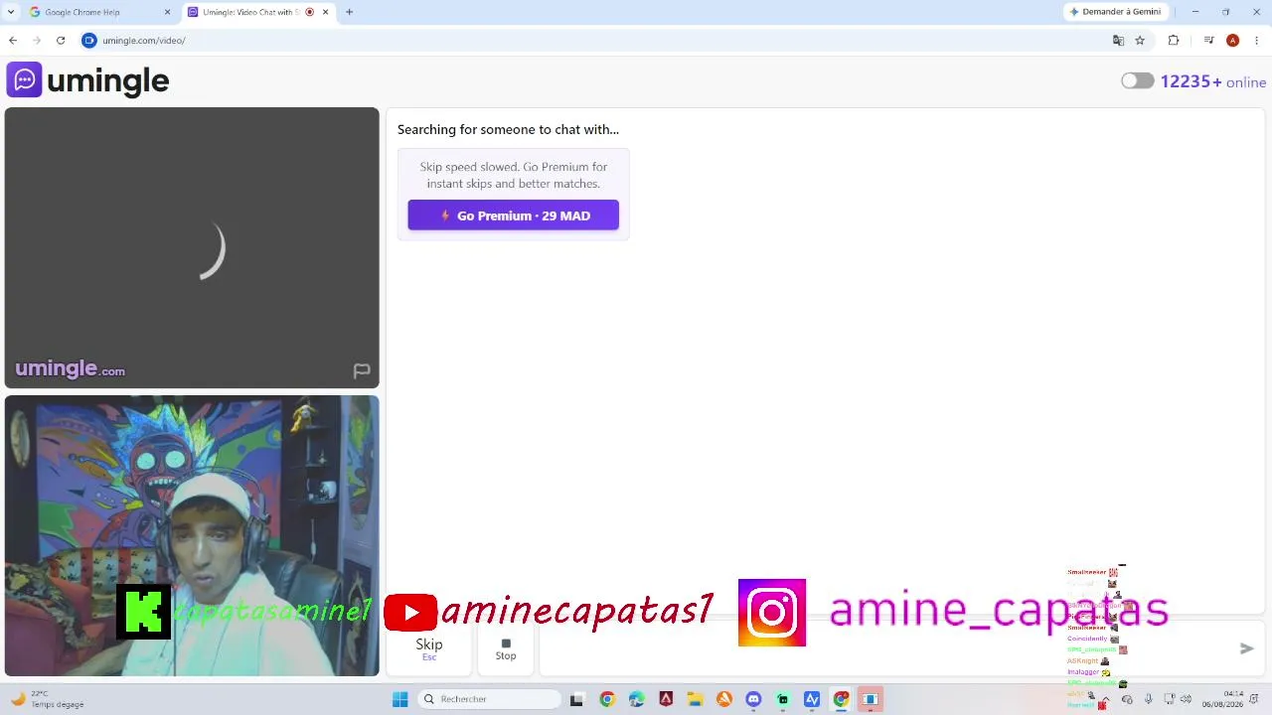
Task: Open the Translate page icon
Action: tap(1118, 41)
